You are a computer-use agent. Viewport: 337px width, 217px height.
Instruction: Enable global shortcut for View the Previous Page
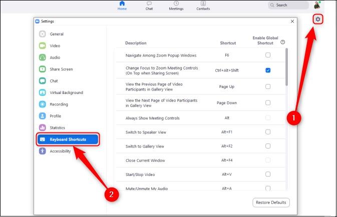[x=268, y=86]
